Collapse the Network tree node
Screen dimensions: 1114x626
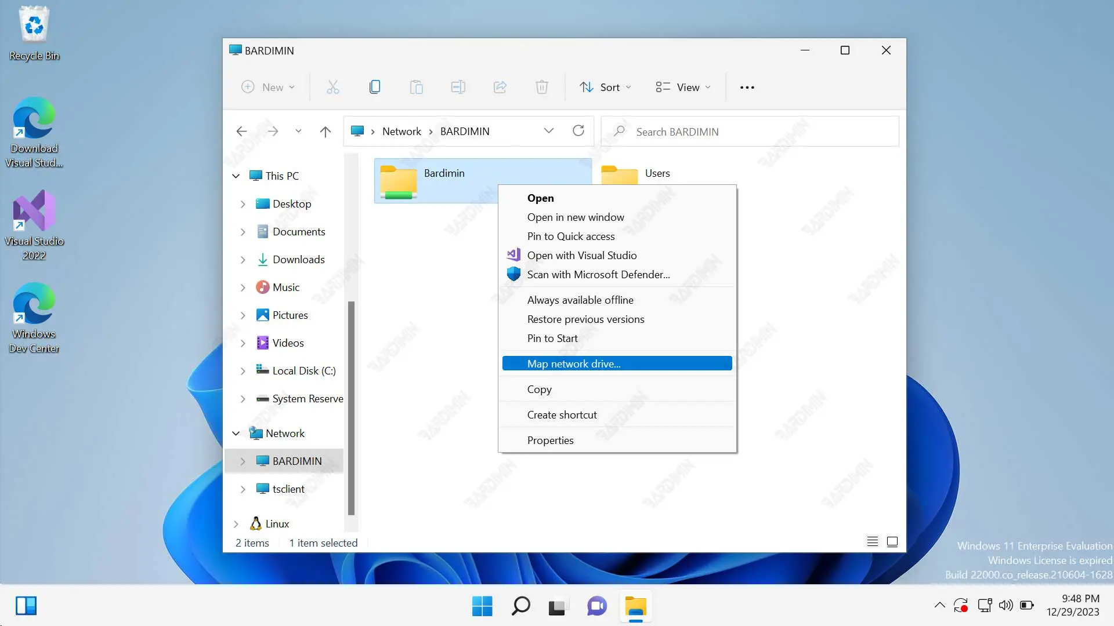click(236, 434)
